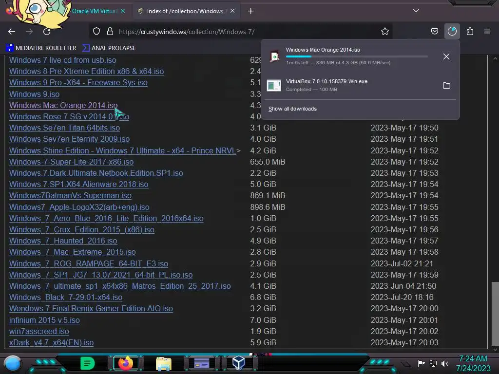This screenshot has width=499, height=374.
Task: Open the second bookmark in the bookmarks toolbar
Action: (109, 48)
